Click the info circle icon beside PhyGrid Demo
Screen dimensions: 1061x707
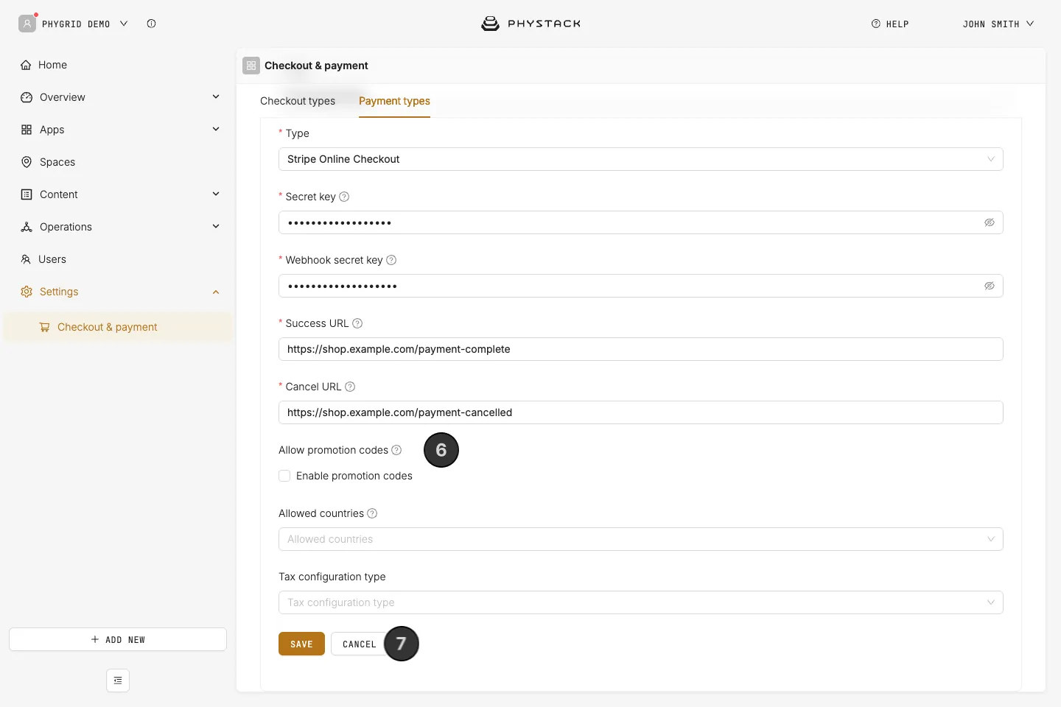151,24
